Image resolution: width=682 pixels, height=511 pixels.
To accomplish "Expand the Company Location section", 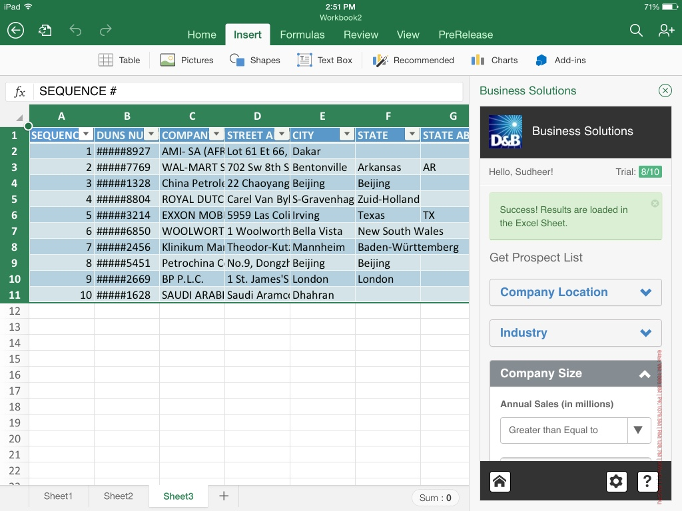I will 575,293.
